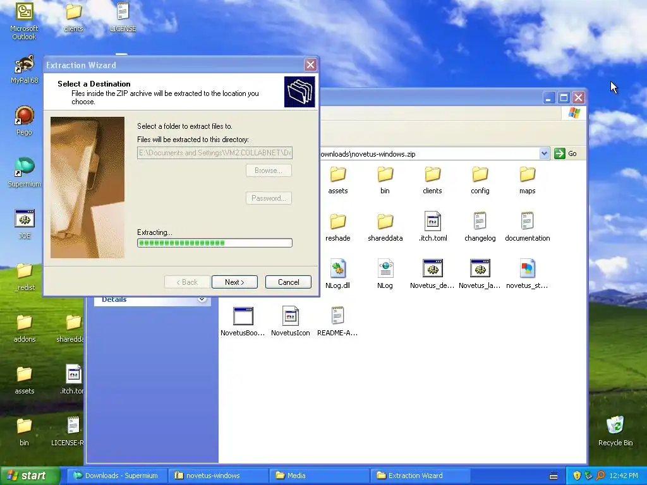
Task: Select the changelog file in zip window
Action: (x=480, y=227)
